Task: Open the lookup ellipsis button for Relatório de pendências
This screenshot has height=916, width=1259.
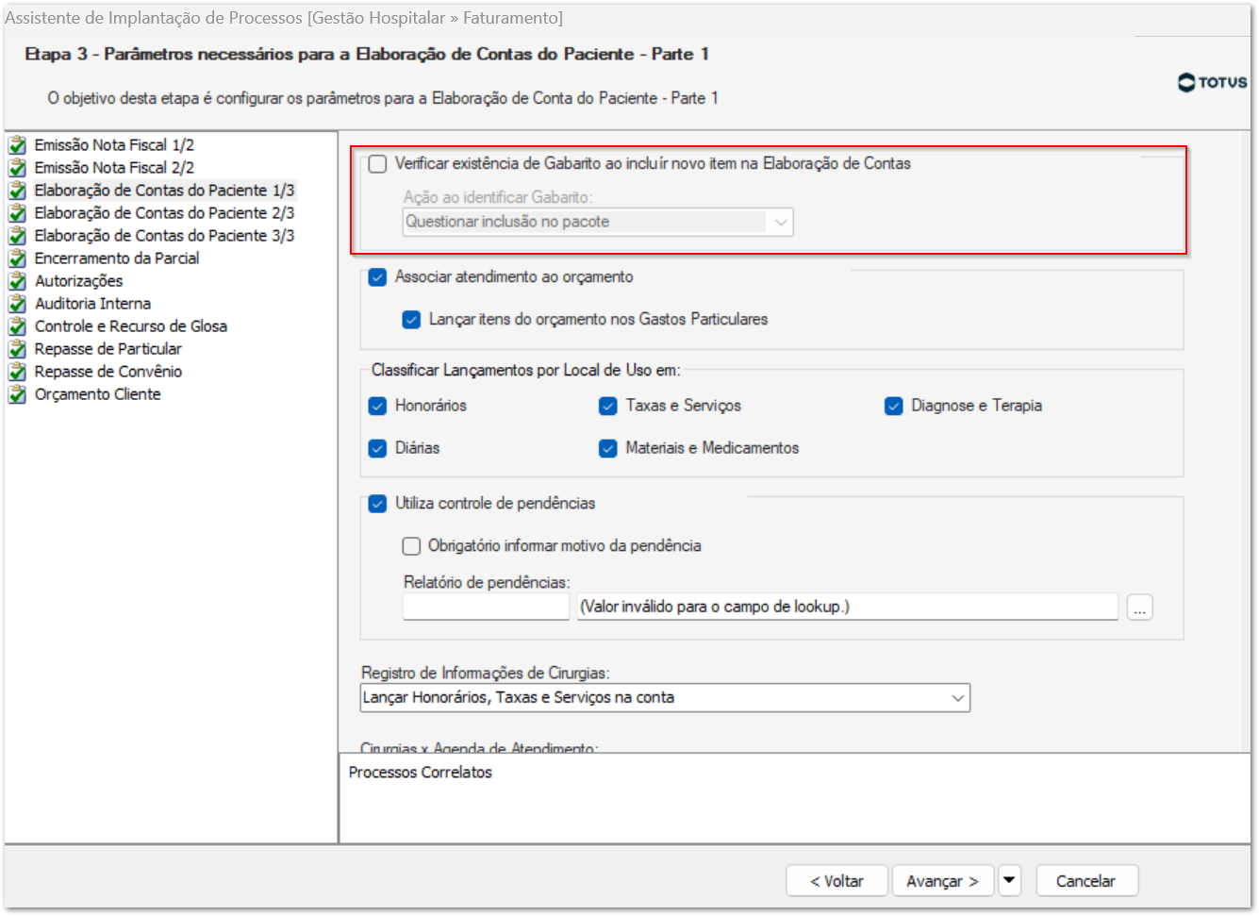Action: tap(1139, 608)
